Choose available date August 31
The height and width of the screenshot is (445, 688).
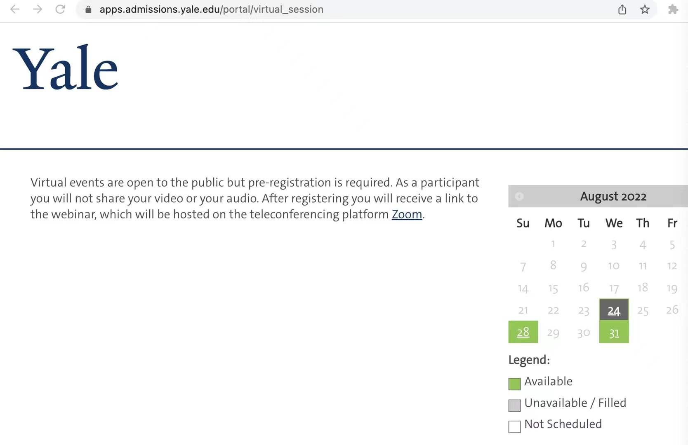(614, 333)
